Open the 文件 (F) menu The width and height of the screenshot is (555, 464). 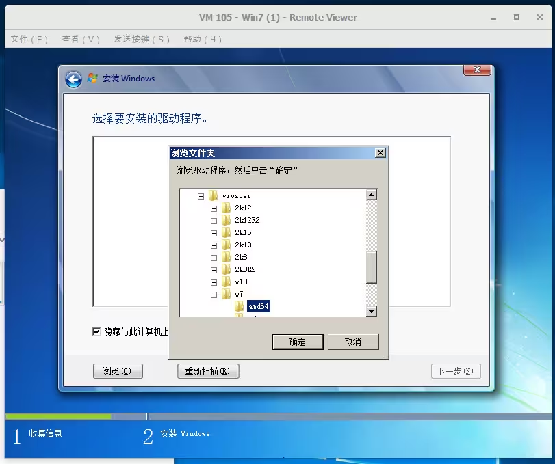[29, 39]
